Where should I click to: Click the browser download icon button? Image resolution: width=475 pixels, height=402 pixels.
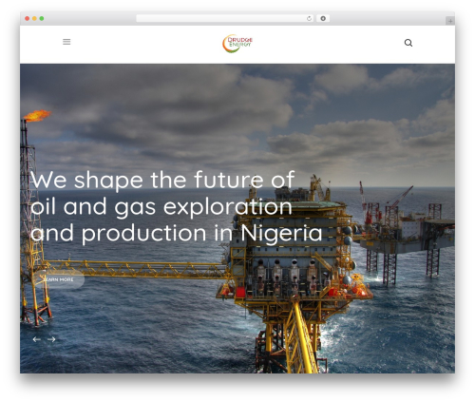(x=323, y=18)
